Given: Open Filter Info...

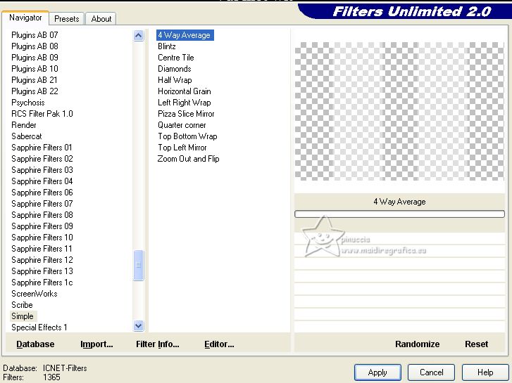Looking at the screenshot, I should click(x=157, y=344).
